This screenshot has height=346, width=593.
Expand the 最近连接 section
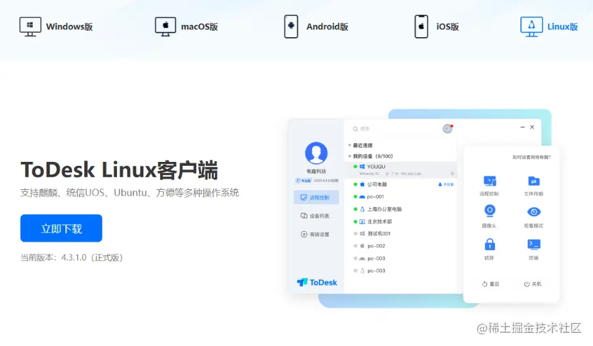(361, 145)
